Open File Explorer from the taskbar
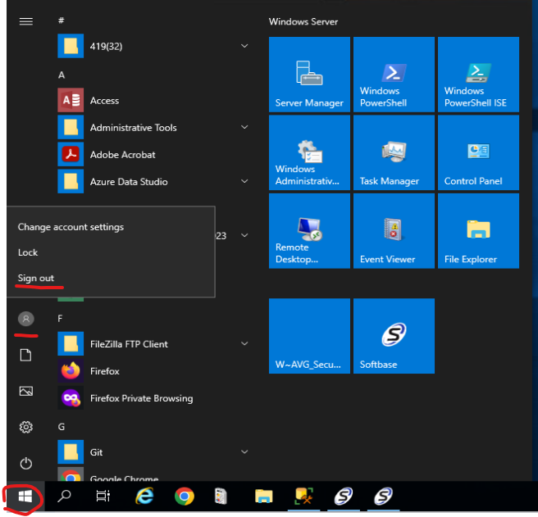 pos(263,496)
